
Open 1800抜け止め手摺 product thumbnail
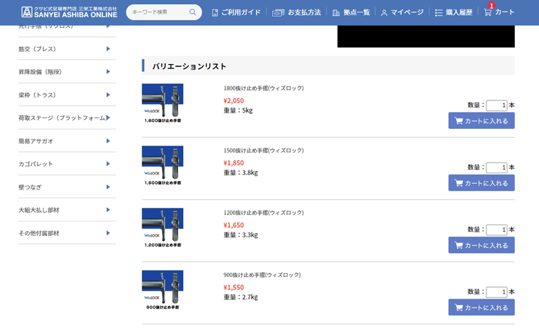pyautogui.click(x=162, y=103)
